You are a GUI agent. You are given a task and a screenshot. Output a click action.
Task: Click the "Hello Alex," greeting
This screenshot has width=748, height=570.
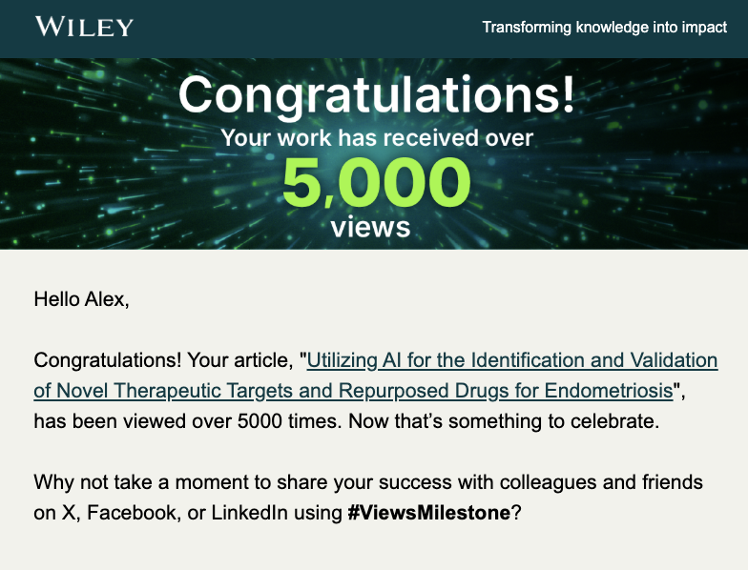[82, 299]
